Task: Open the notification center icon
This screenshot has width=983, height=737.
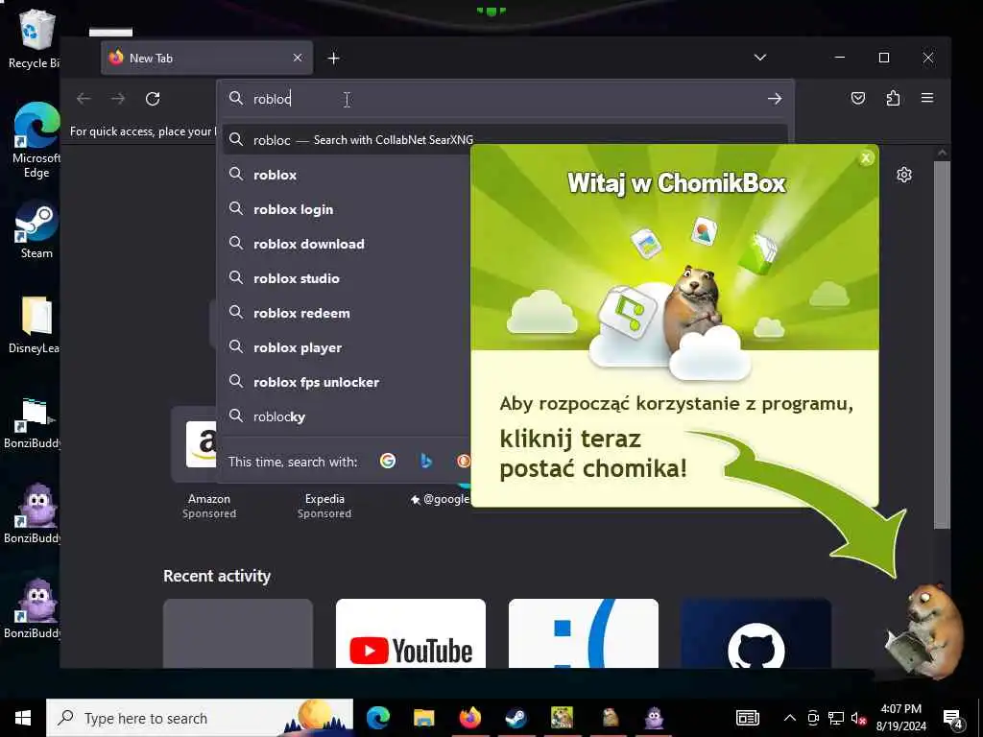Action: 953,718
